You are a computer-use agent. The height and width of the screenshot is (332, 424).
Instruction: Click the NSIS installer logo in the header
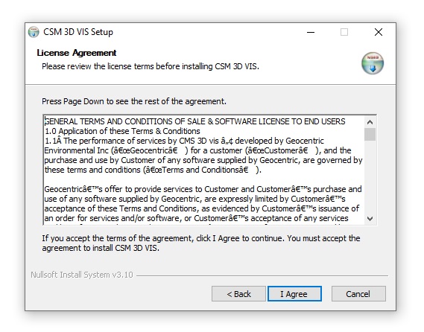point(373,63)
